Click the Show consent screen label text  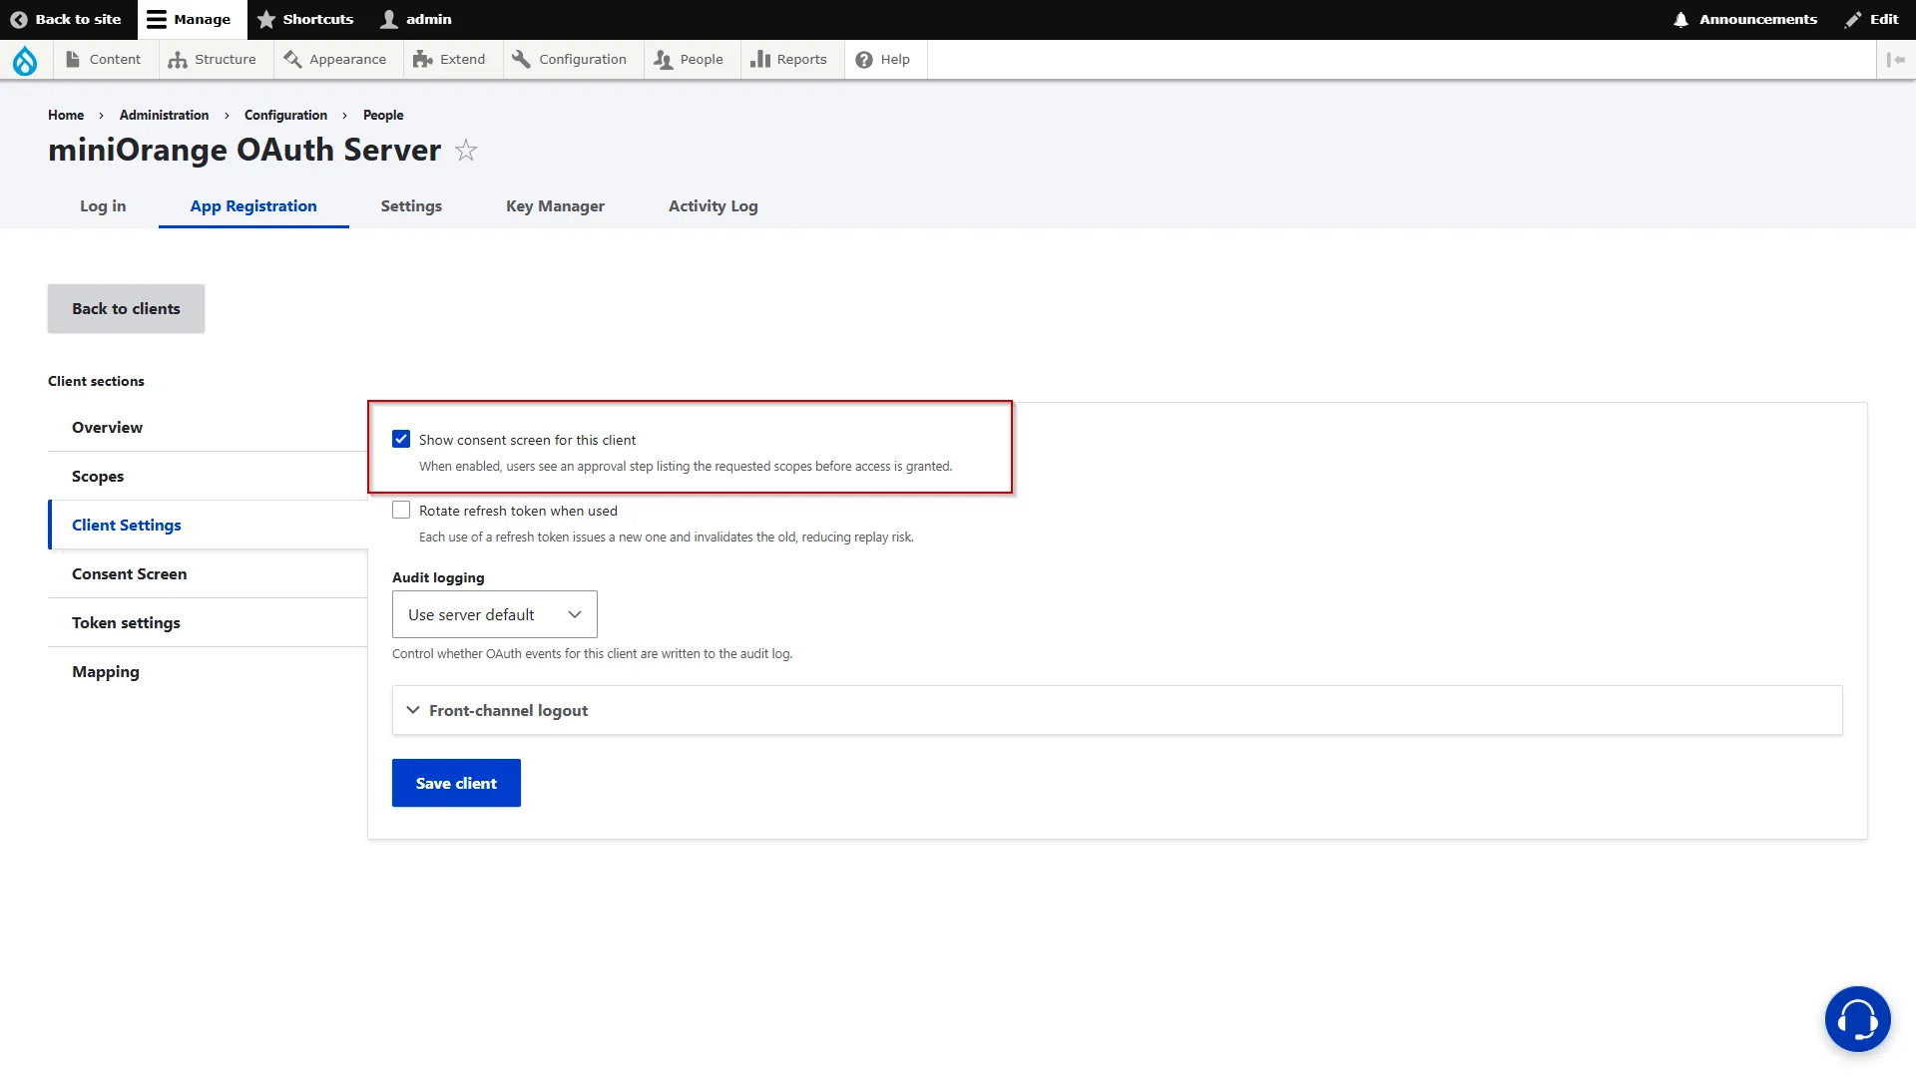tap(527, 440)
